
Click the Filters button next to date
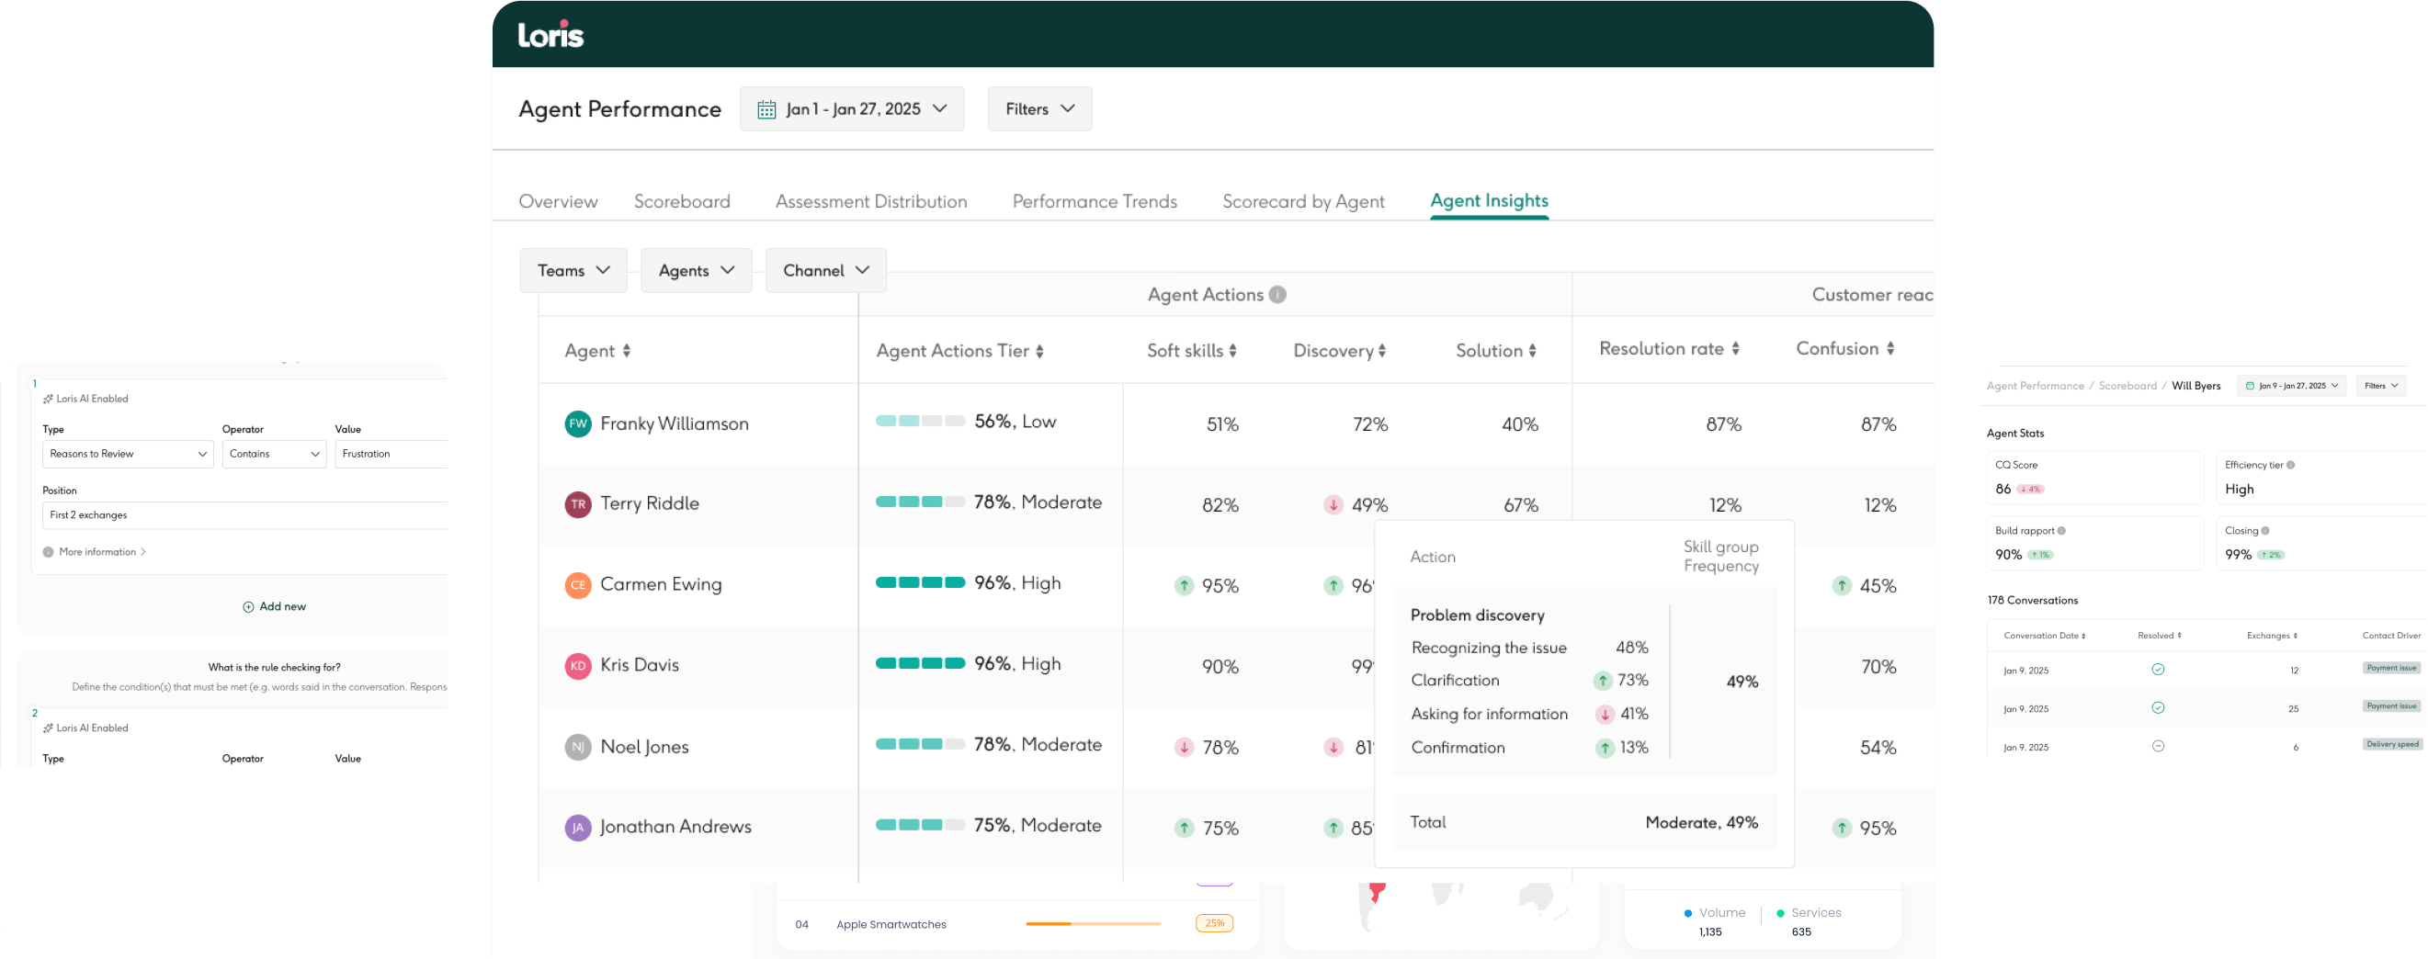pos(1038,109)
